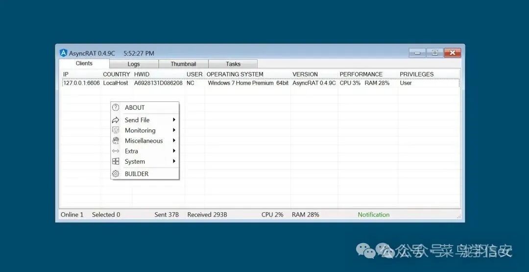This screenshot has height=272, width=529.
Task: Close the AsyncRAT window
Action: [453, 53]
